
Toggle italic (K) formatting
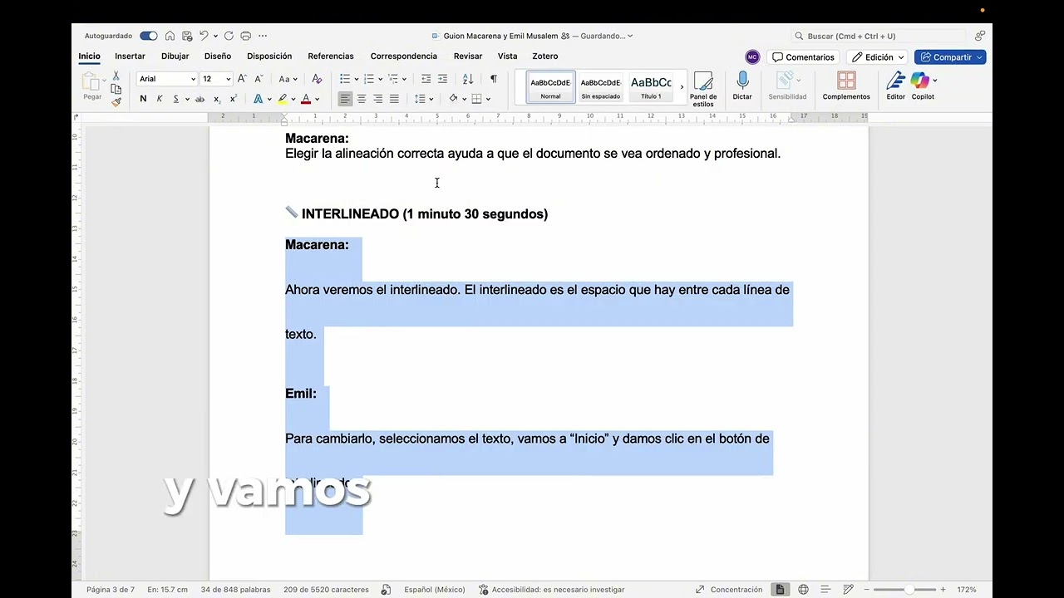[160, 99]
